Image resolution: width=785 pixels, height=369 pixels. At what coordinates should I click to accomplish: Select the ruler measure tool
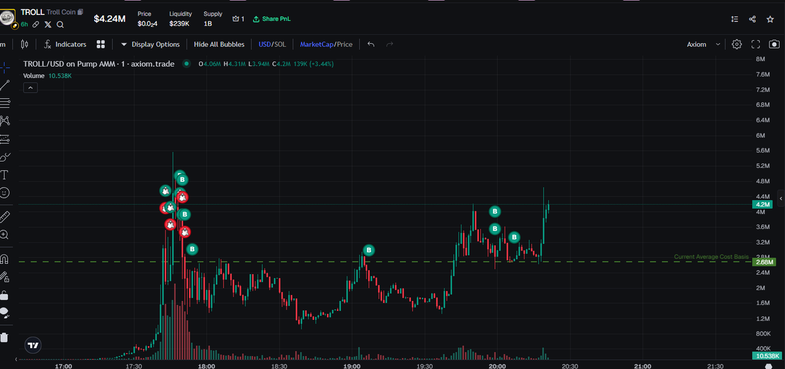point(5,216)
